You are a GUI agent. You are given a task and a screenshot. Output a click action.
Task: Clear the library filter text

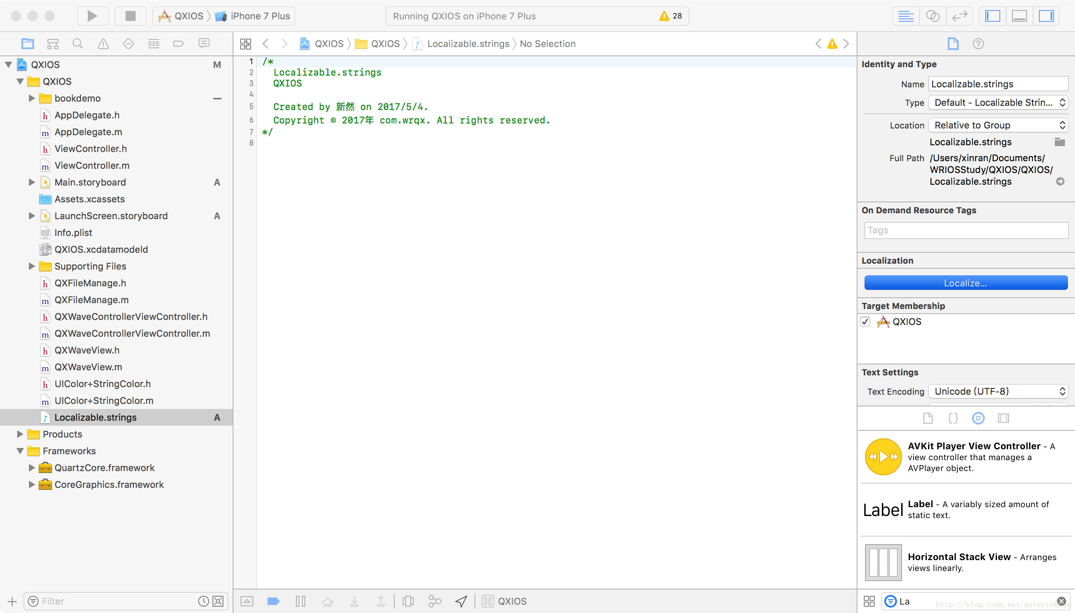(x=1061, y=601)
